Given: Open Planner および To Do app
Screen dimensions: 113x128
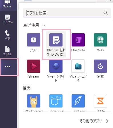Looking at the screenshot, I should [56, 44].
